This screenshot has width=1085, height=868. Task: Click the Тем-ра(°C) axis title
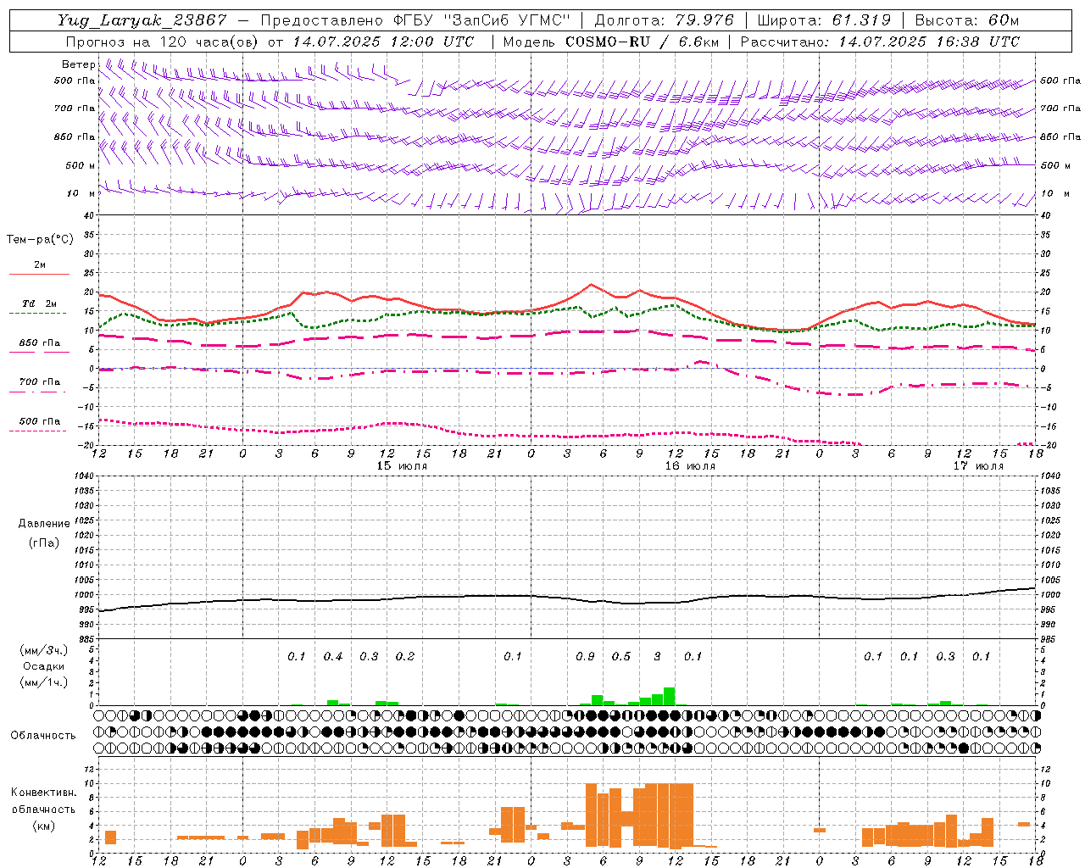pos(40,240)
